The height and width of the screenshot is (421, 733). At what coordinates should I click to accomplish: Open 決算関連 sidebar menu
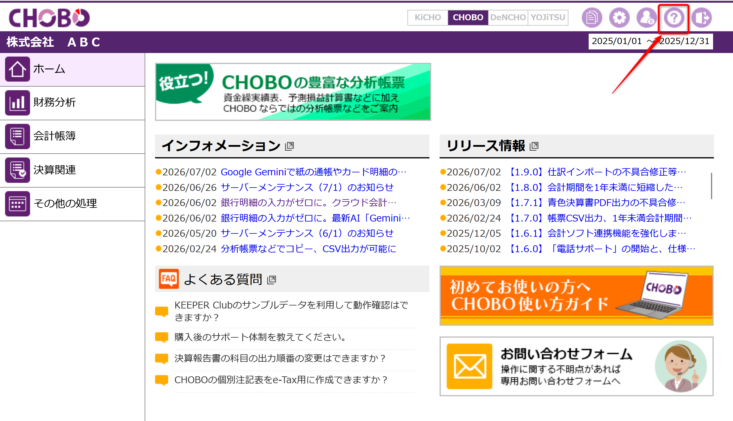tap(72, 171)
